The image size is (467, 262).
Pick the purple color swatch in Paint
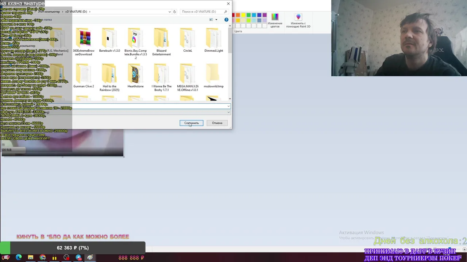pos(265,15)
